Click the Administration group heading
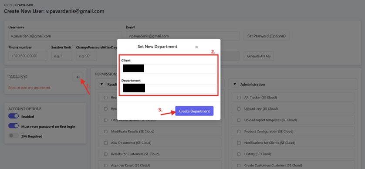This screenshot has height=169, width=365. tap(253, 84)
